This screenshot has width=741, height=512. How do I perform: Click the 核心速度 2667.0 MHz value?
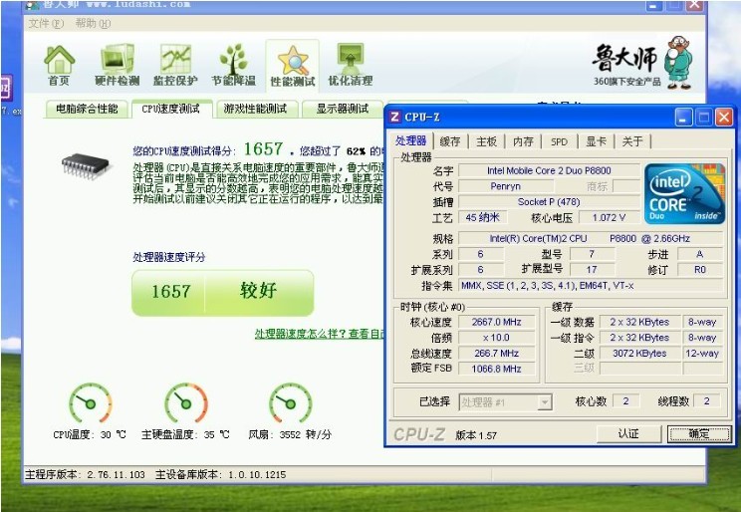click(x=496, y=322)
